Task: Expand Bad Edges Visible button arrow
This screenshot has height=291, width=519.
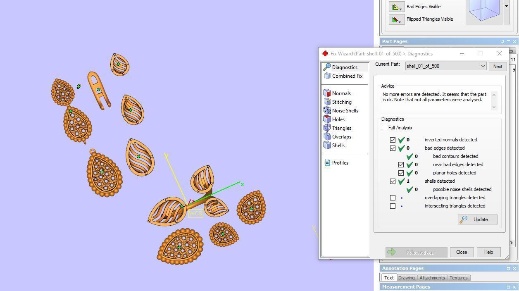Action: click(400, 10)
